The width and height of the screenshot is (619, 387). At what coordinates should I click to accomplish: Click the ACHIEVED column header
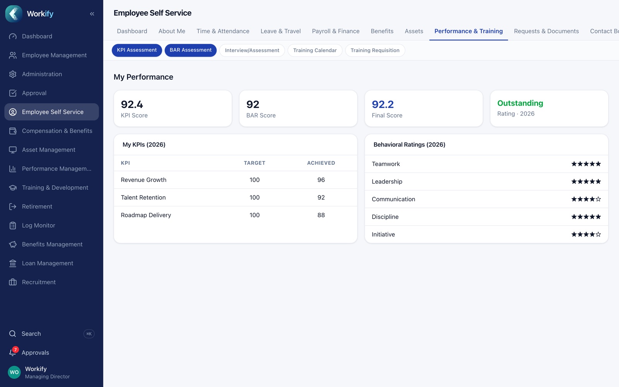click(x=321, y=163)
